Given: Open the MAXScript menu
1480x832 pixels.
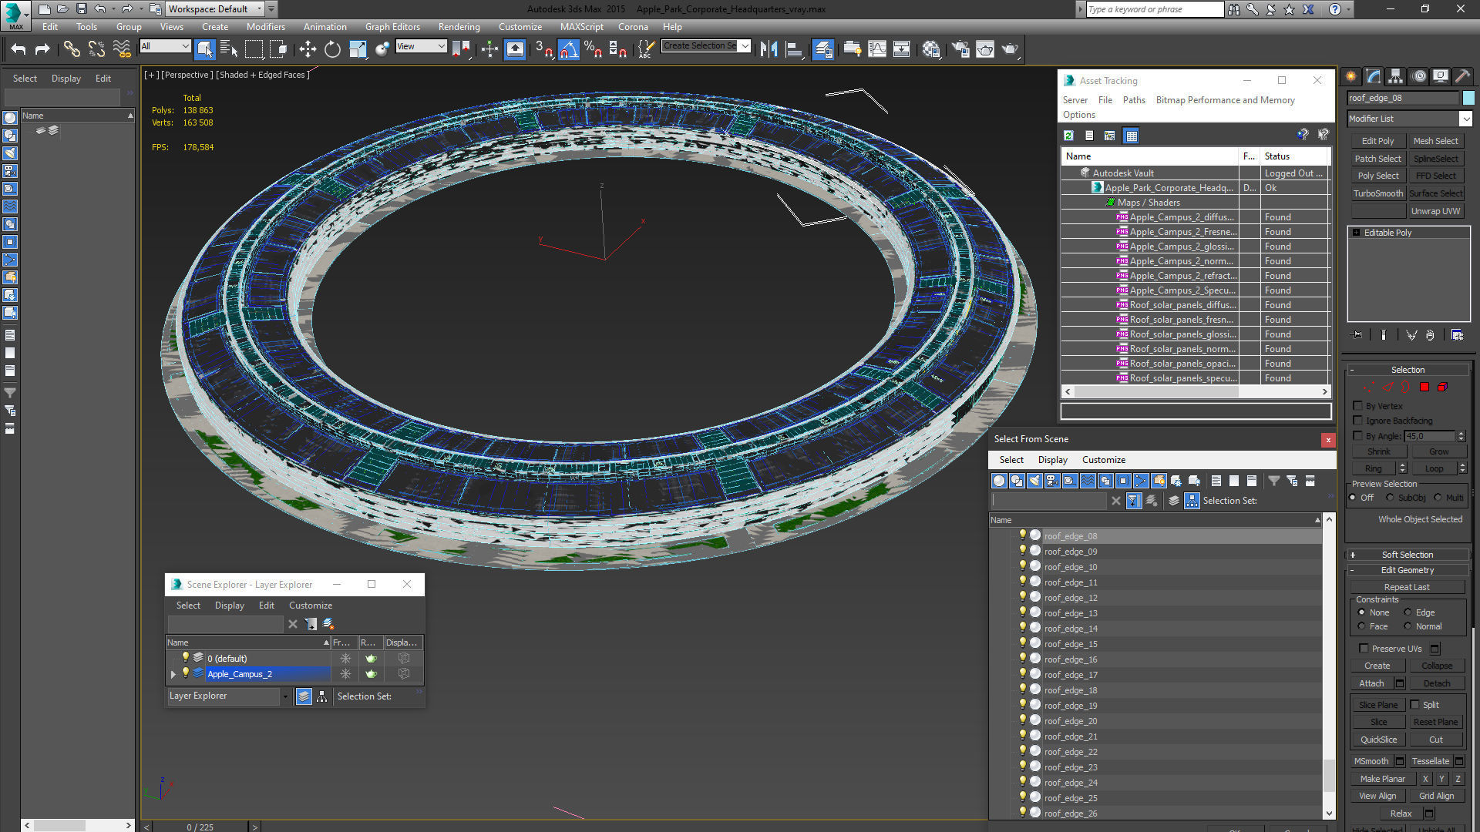Looking at the screenshot, I should pyautogui.click(x=581, y=26).
